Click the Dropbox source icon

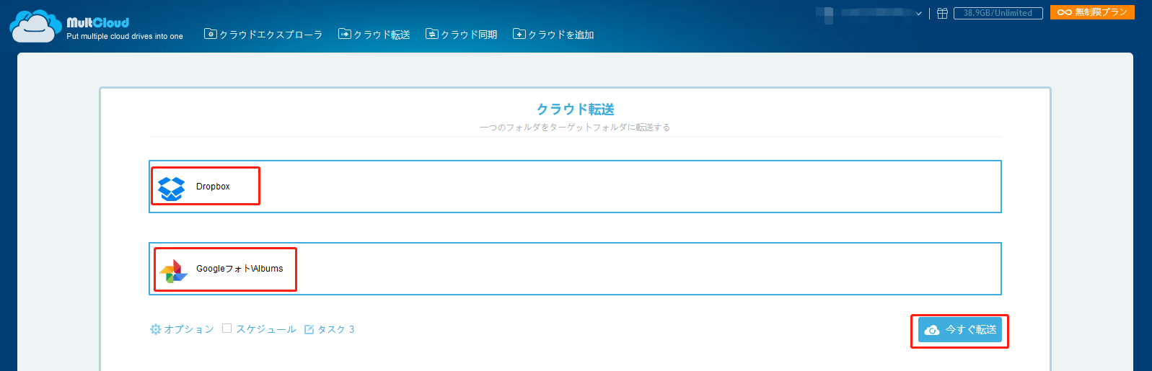point(172,188)
